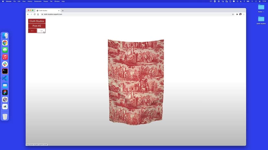Open the View menu in the menu bar
268x150 pixels.
pyautogui.click(x=24, y=1)
